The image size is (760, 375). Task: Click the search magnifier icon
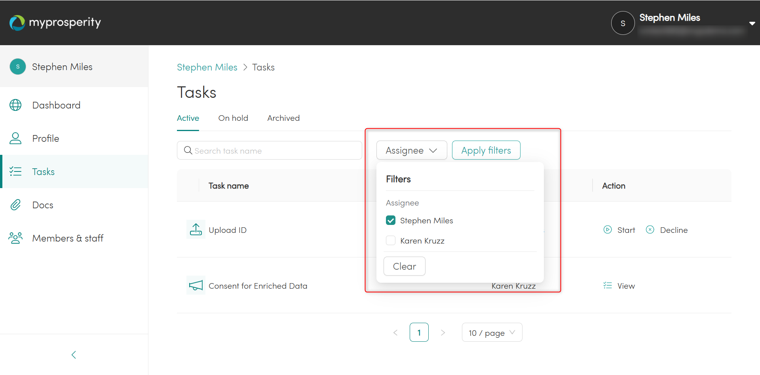click(188, 150)
